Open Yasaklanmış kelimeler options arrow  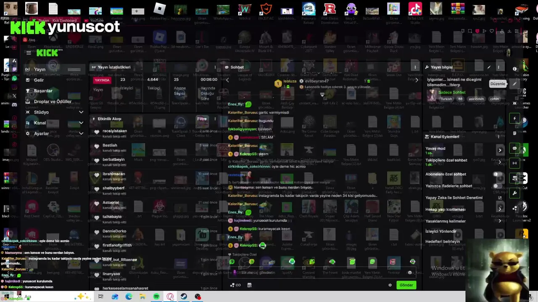point(500,221)
